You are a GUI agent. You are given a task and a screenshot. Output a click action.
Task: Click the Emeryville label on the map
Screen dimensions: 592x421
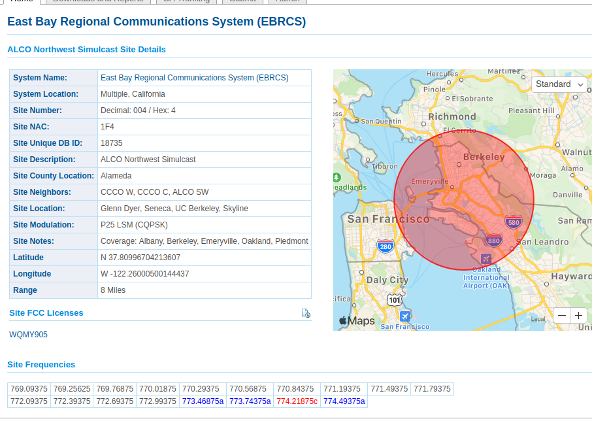click(430, 182)
